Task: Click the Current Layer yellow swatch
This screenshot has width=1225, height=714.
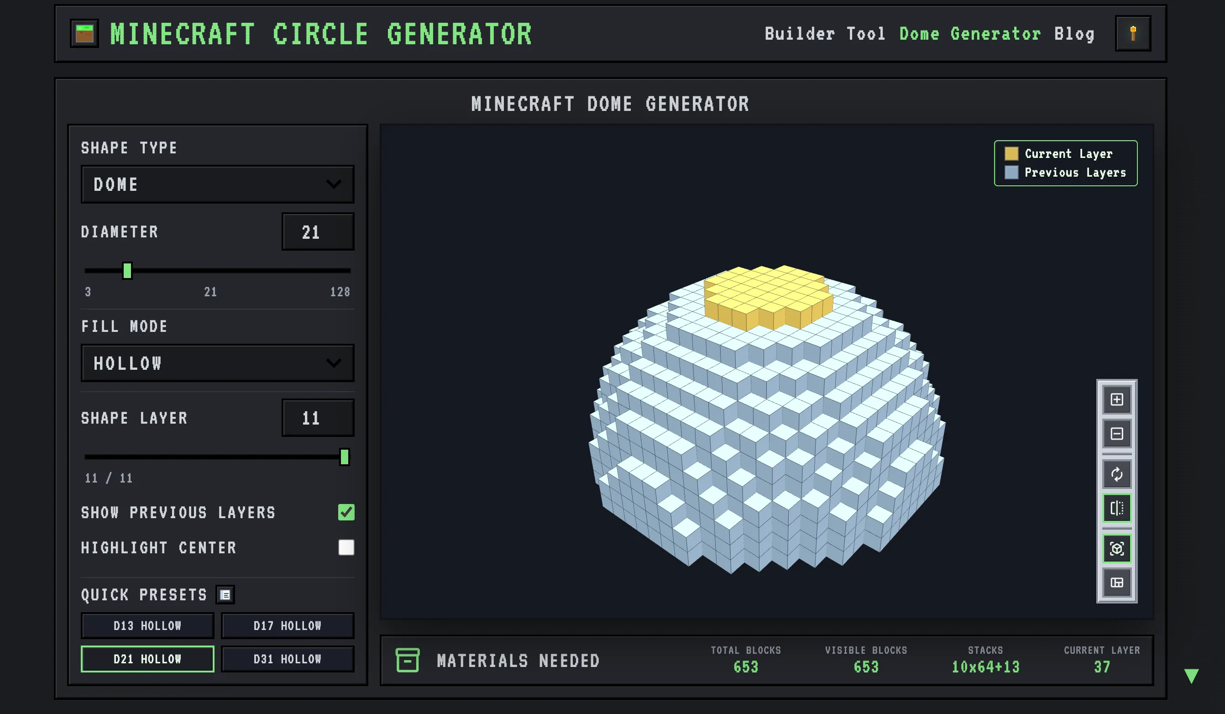Action: pyautogui.click(x=1011, y=154)
